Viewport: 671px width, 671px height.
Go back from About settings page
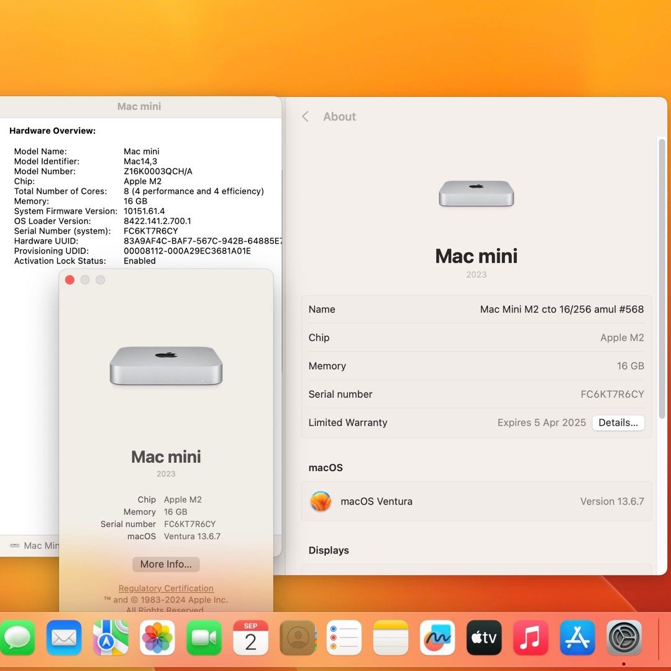click(305, 116)
